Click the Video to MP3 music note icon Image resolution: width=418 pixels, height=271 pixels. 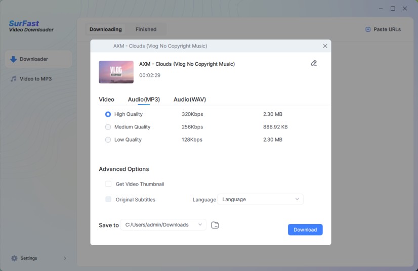coord(13,79)
